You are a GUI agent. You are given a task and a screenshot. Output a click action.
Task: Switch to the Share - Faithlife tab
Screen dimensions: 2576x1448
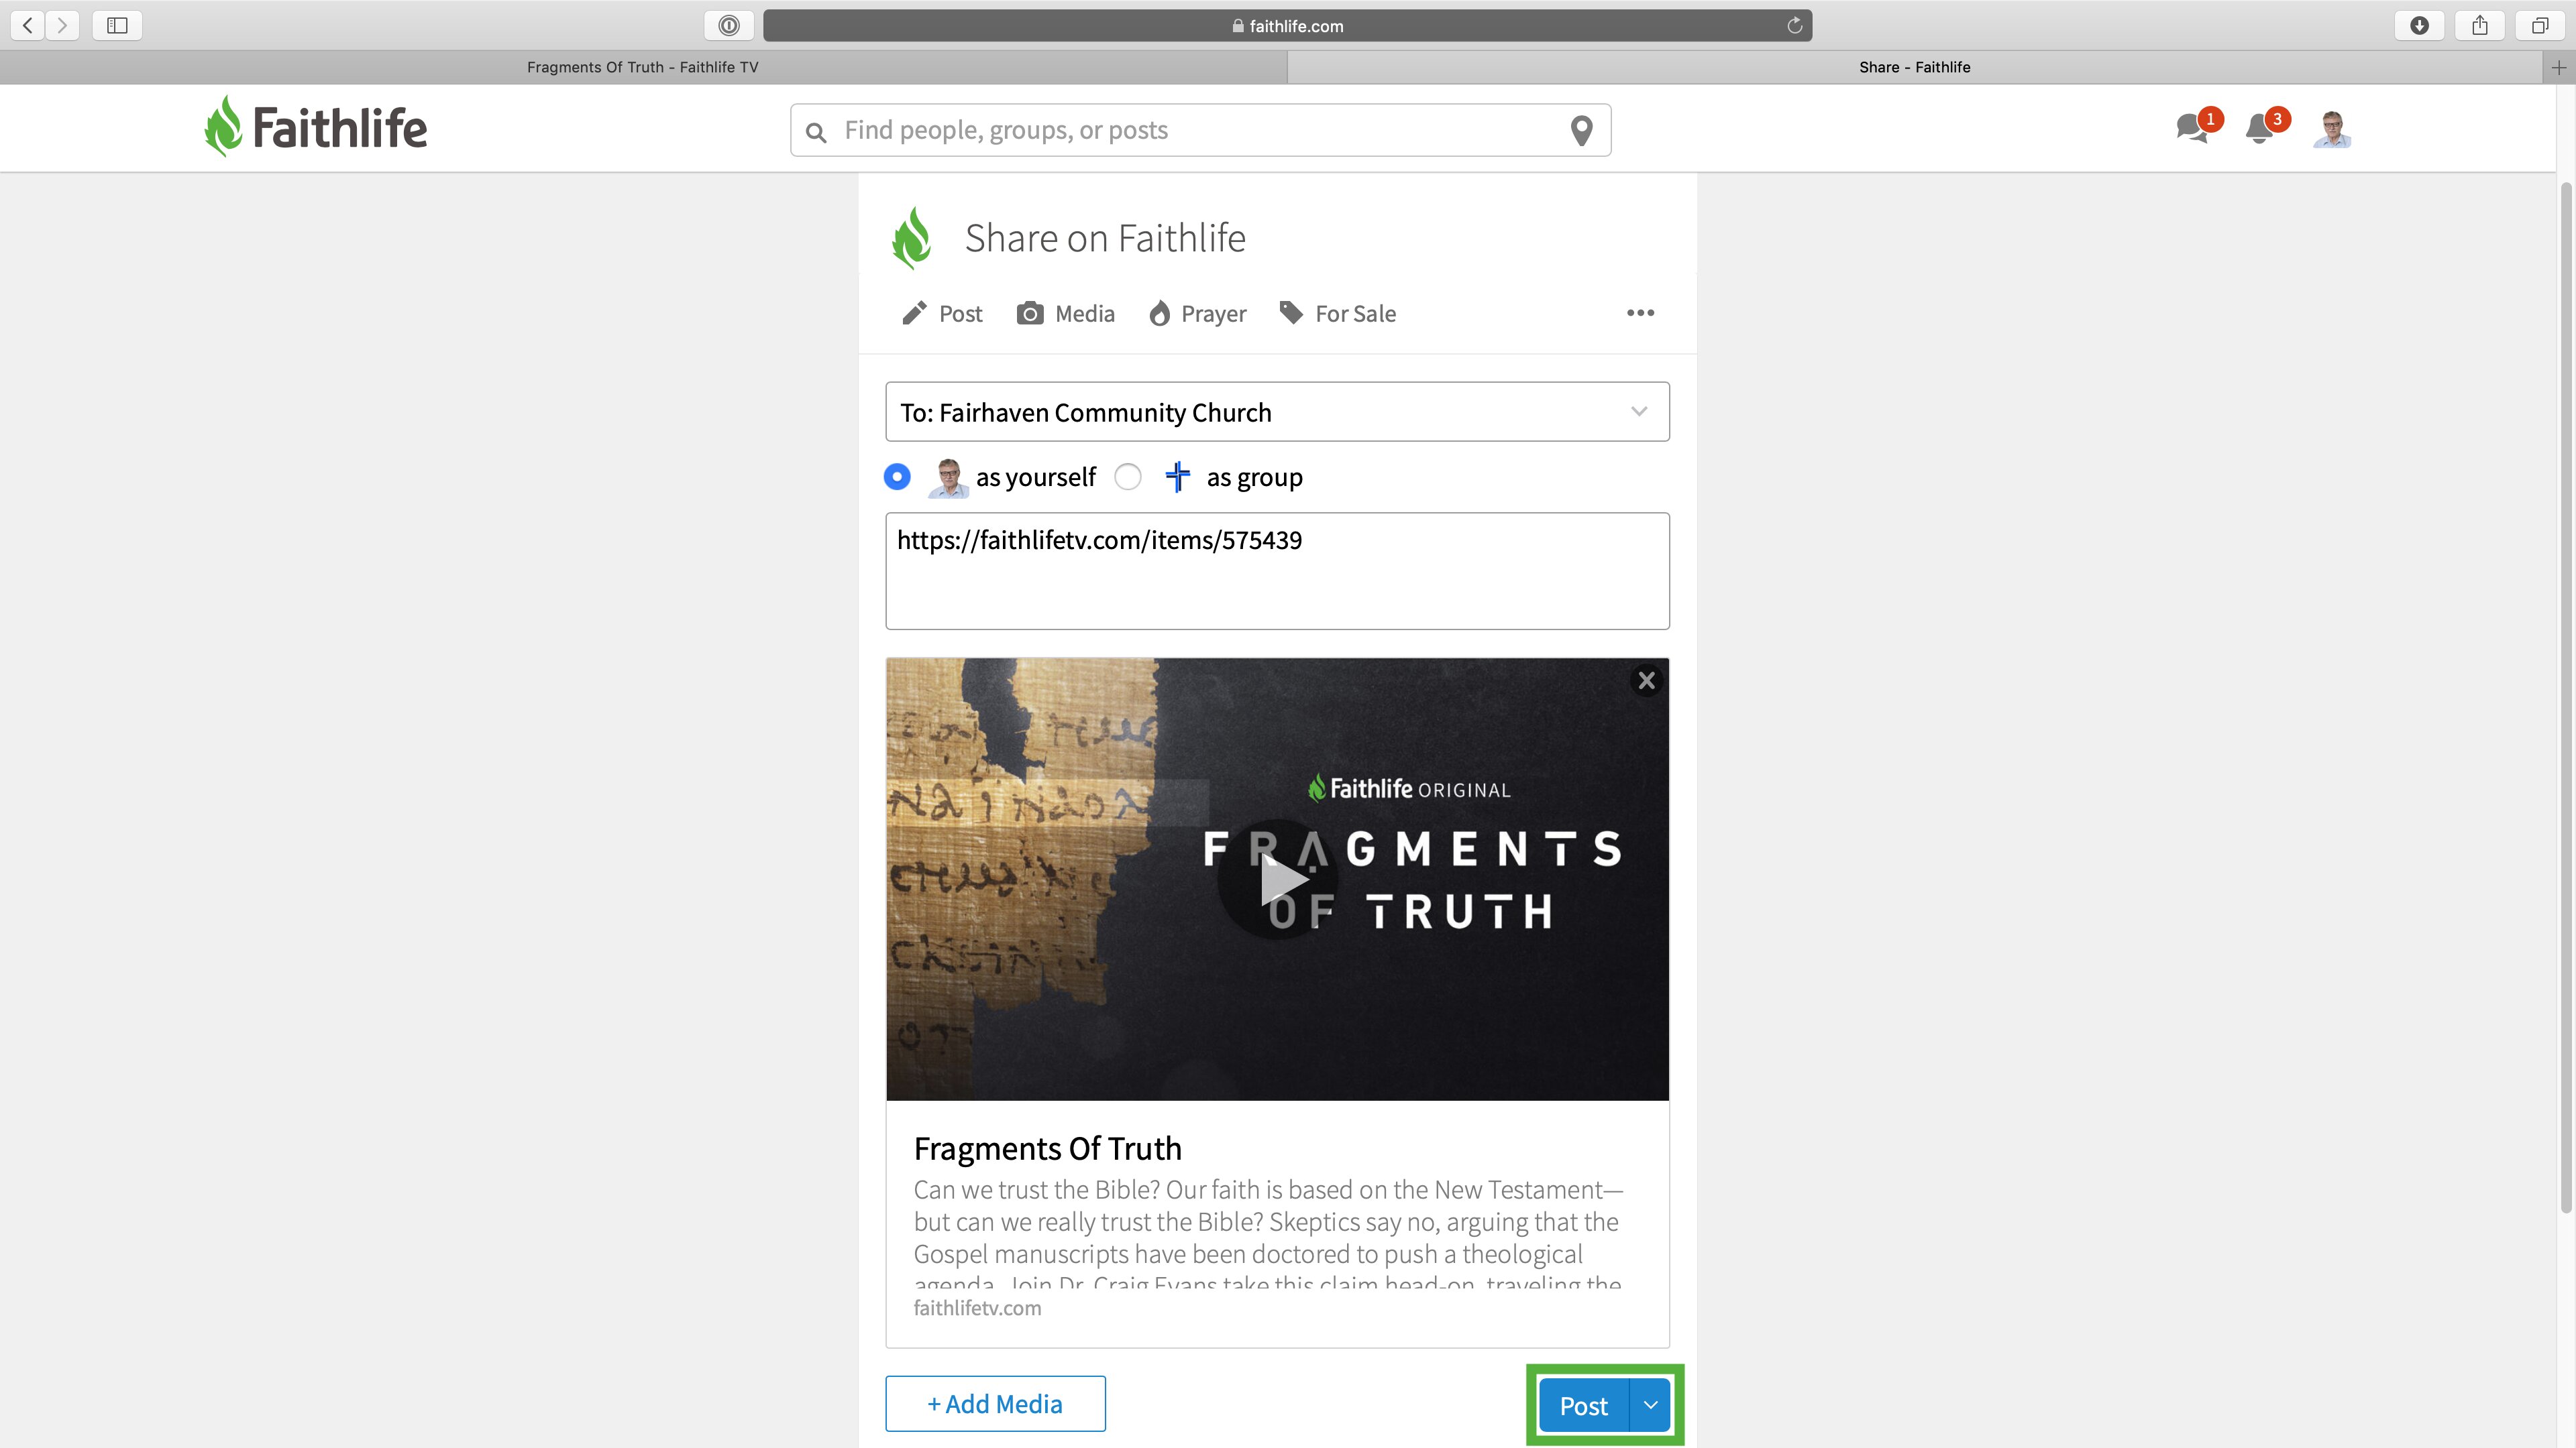click(x=1914, y=67)
